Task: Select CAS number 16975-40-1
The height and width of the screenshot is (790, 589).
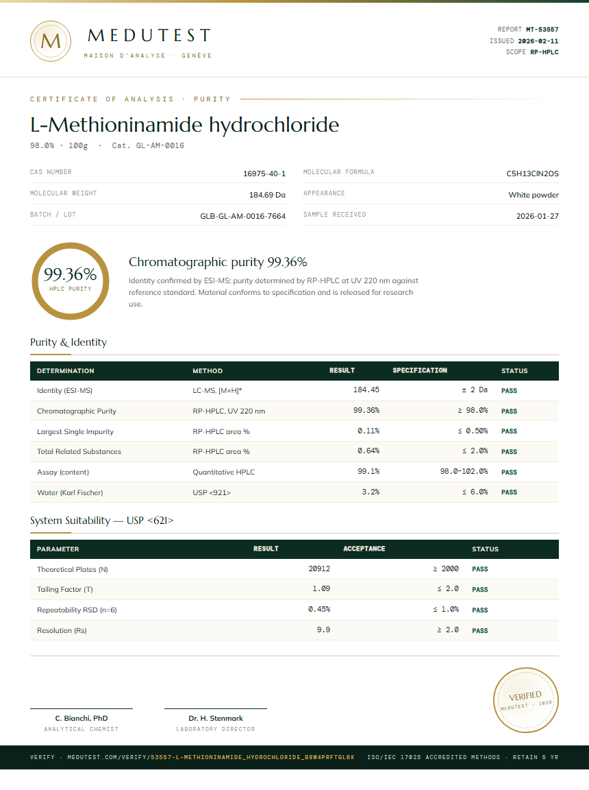Action: click(264, 173)
